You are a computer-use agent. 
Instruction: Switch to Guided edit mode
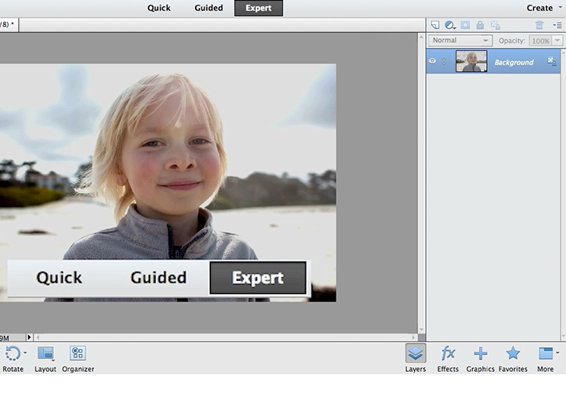click(x=209, y=8)
